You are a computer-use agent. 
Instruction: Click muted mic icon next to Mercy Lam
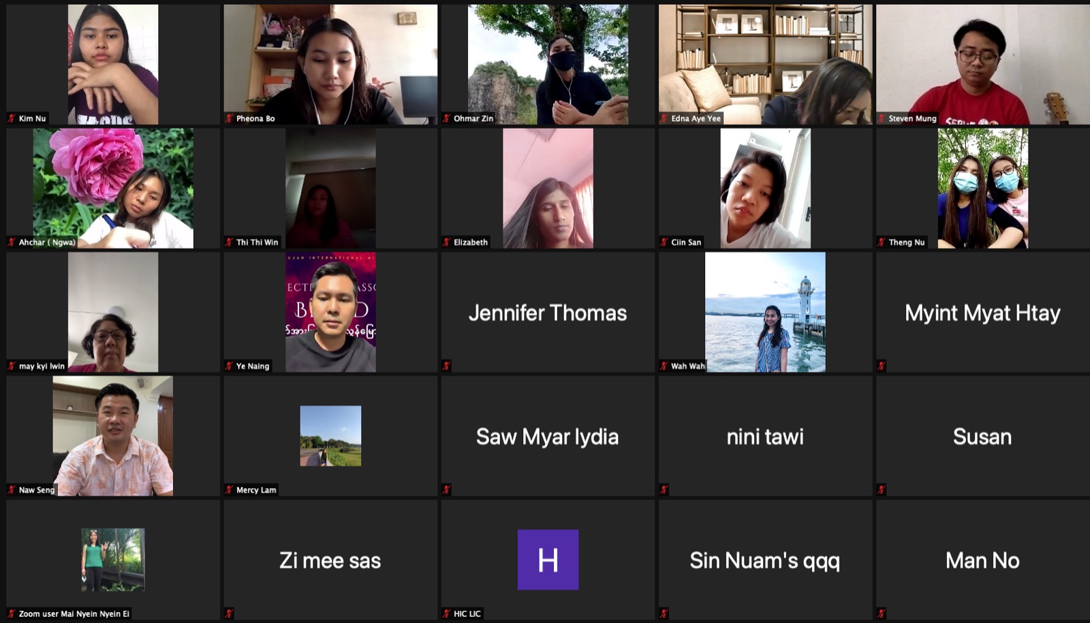229,490
